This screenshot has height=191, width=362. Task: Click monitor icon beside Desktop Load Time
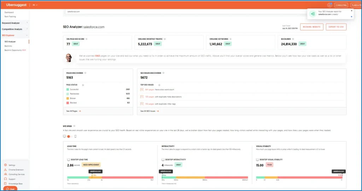pyautogui.click(x=69, y=160)
